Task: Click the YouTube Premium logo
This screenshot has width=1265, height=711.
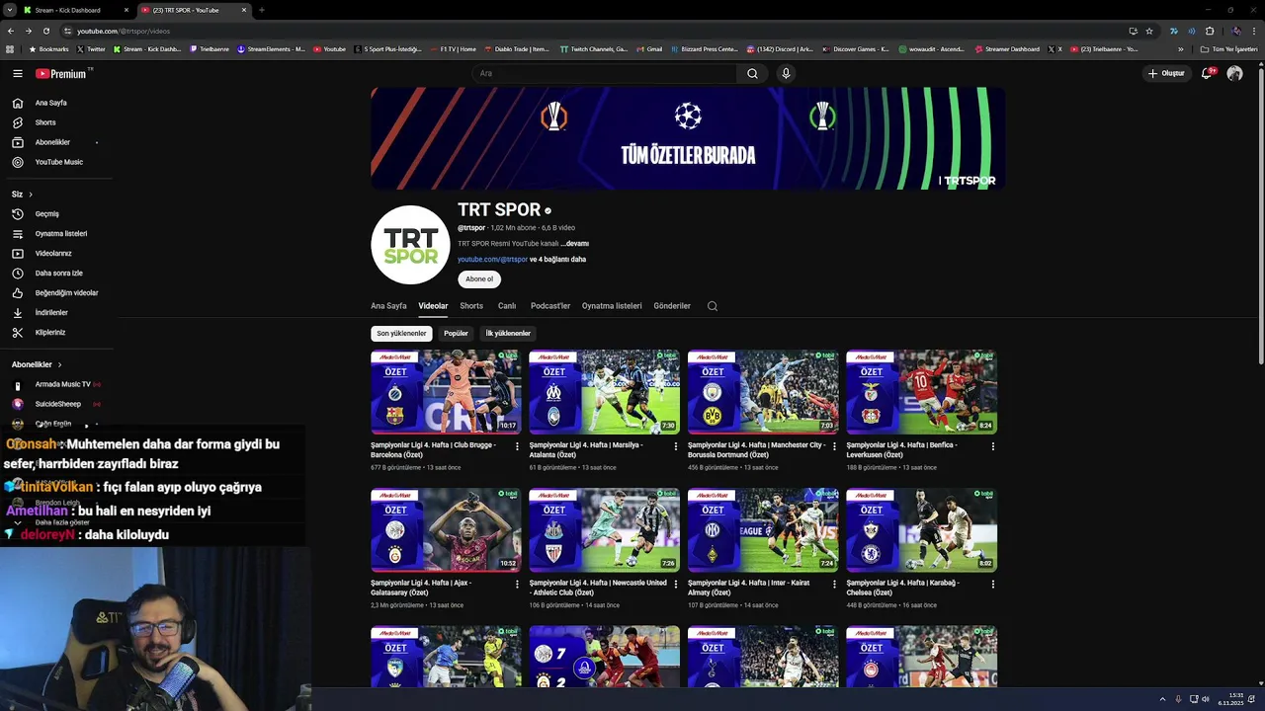Action: pos(63,73)
